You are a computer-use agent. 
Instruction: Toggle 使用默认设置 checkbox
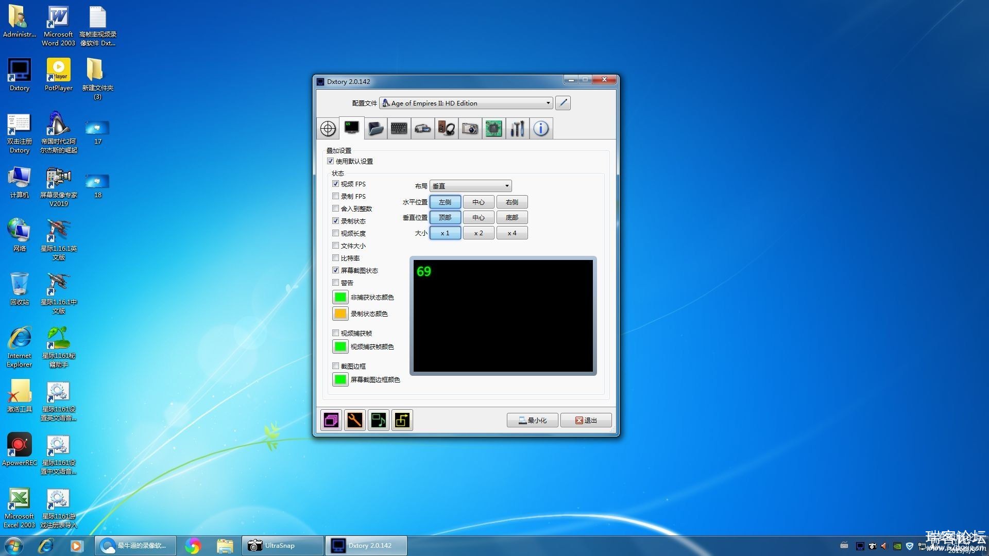[331, 161]
